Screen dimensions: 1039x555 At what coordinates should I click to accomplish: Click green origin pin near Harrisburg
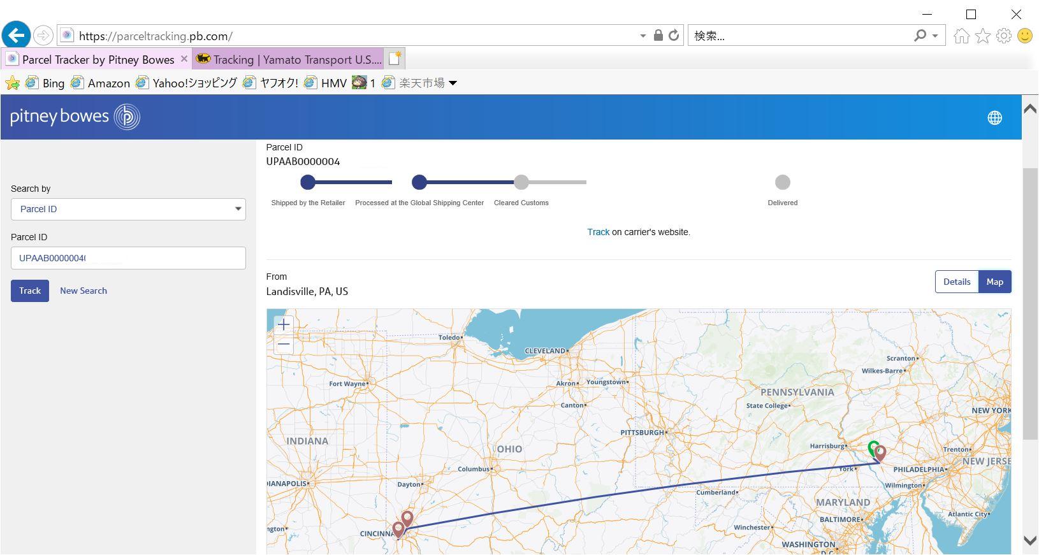tap(872, 447)
